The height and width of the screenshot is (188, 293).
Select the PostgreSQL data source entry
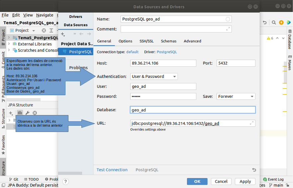click(x=76, y=52)
